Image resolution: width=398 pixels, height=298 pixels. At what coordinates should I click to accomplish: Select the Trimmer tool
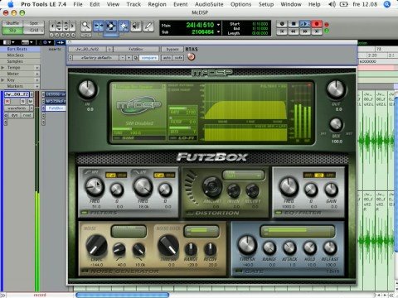(x=99, y=26)
